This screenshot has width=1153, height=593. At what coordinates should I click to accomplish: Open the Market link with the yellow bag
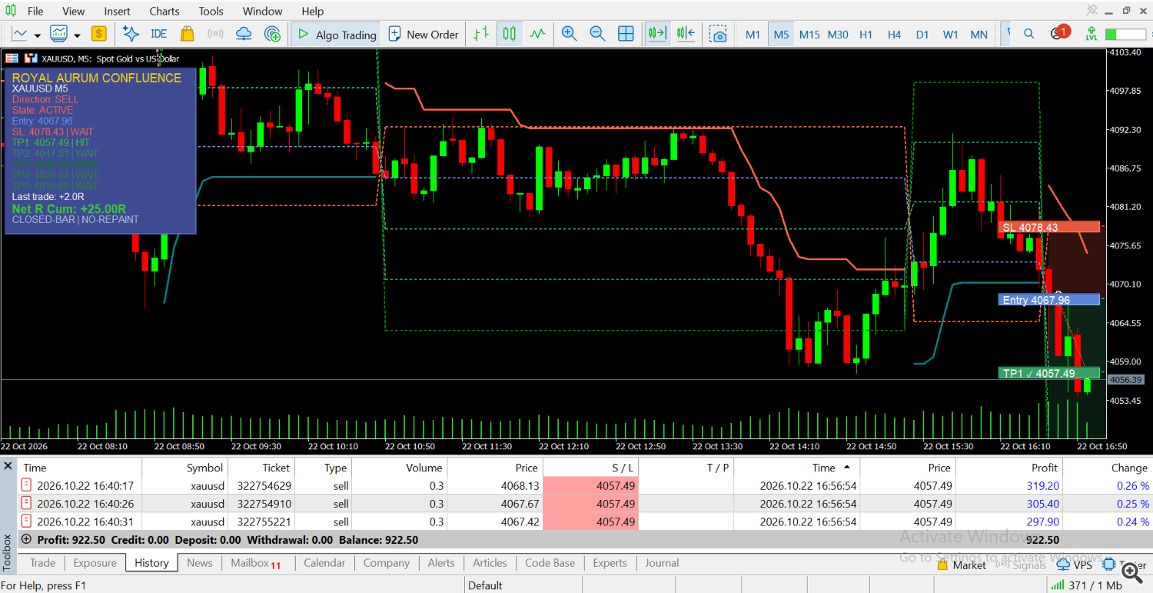coord(962,565)
